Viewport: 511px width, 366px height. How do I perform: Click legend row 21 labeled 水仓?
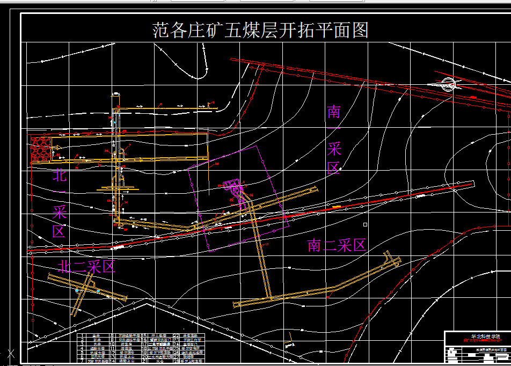(x=160, y=360)
